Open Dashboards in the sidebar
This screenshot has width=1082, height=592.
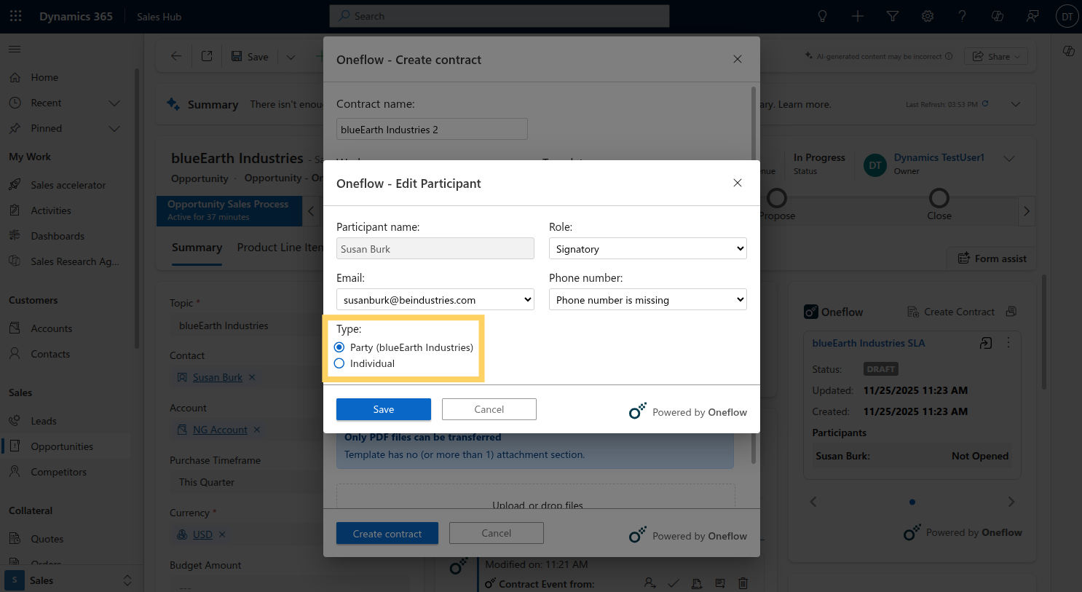pos(58,236)
